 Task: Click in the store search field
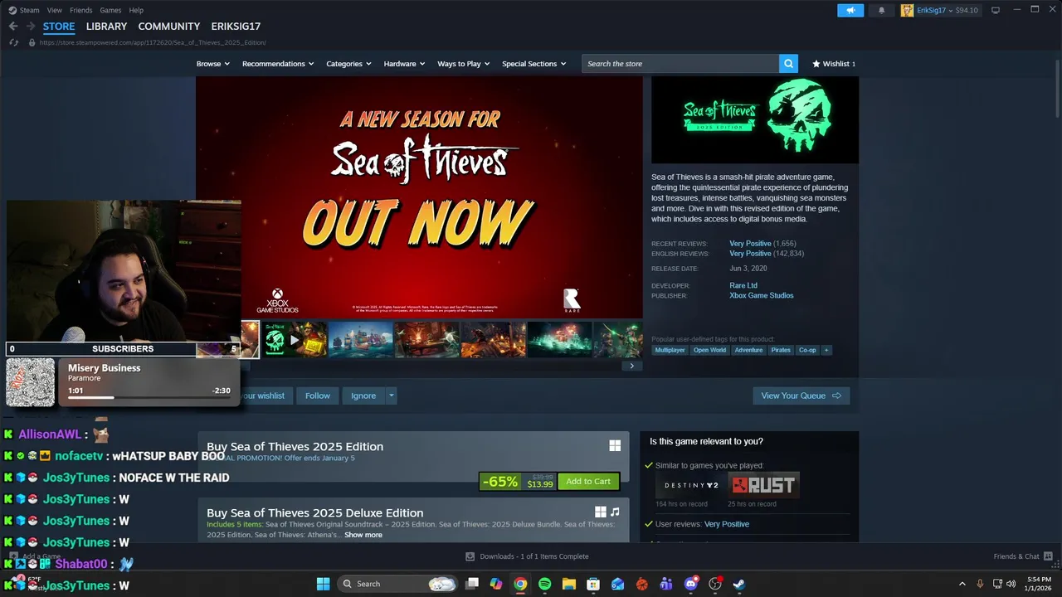[680, 64]
